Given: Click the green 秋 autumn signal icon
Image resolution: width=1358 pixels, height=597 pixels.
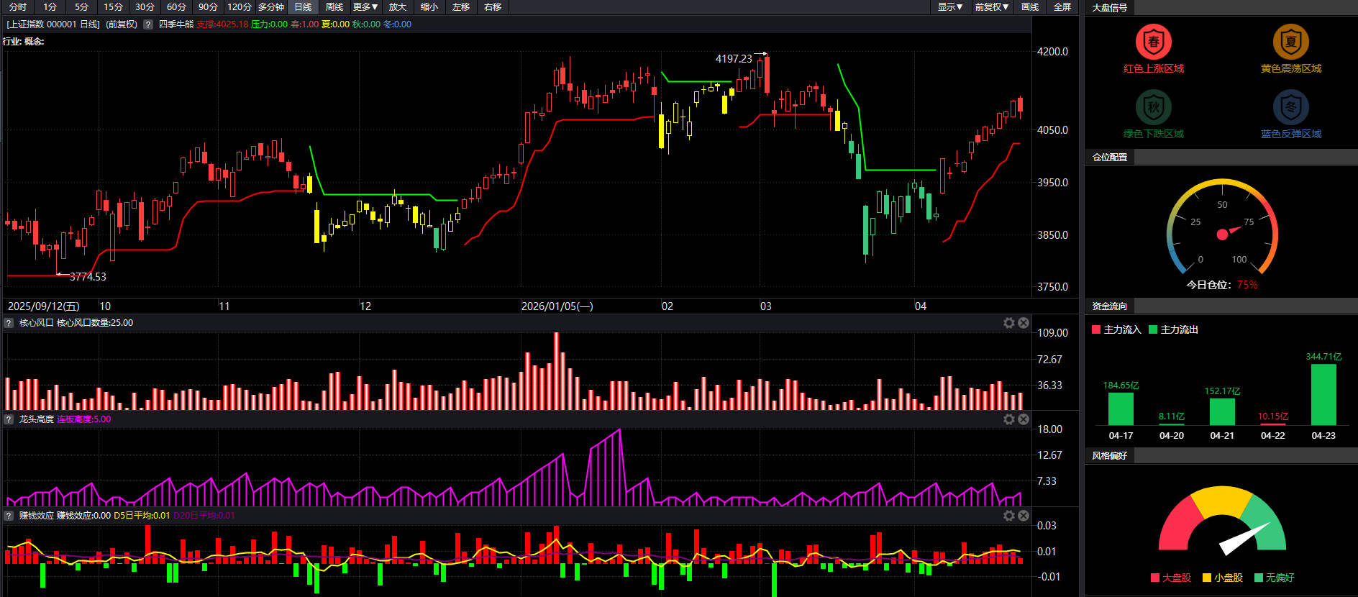Looking at the screenshot, I should click(x=1153, y=107).
